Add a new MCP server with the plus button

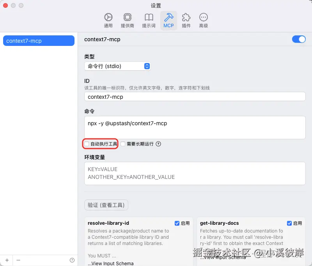click(7, 260)
